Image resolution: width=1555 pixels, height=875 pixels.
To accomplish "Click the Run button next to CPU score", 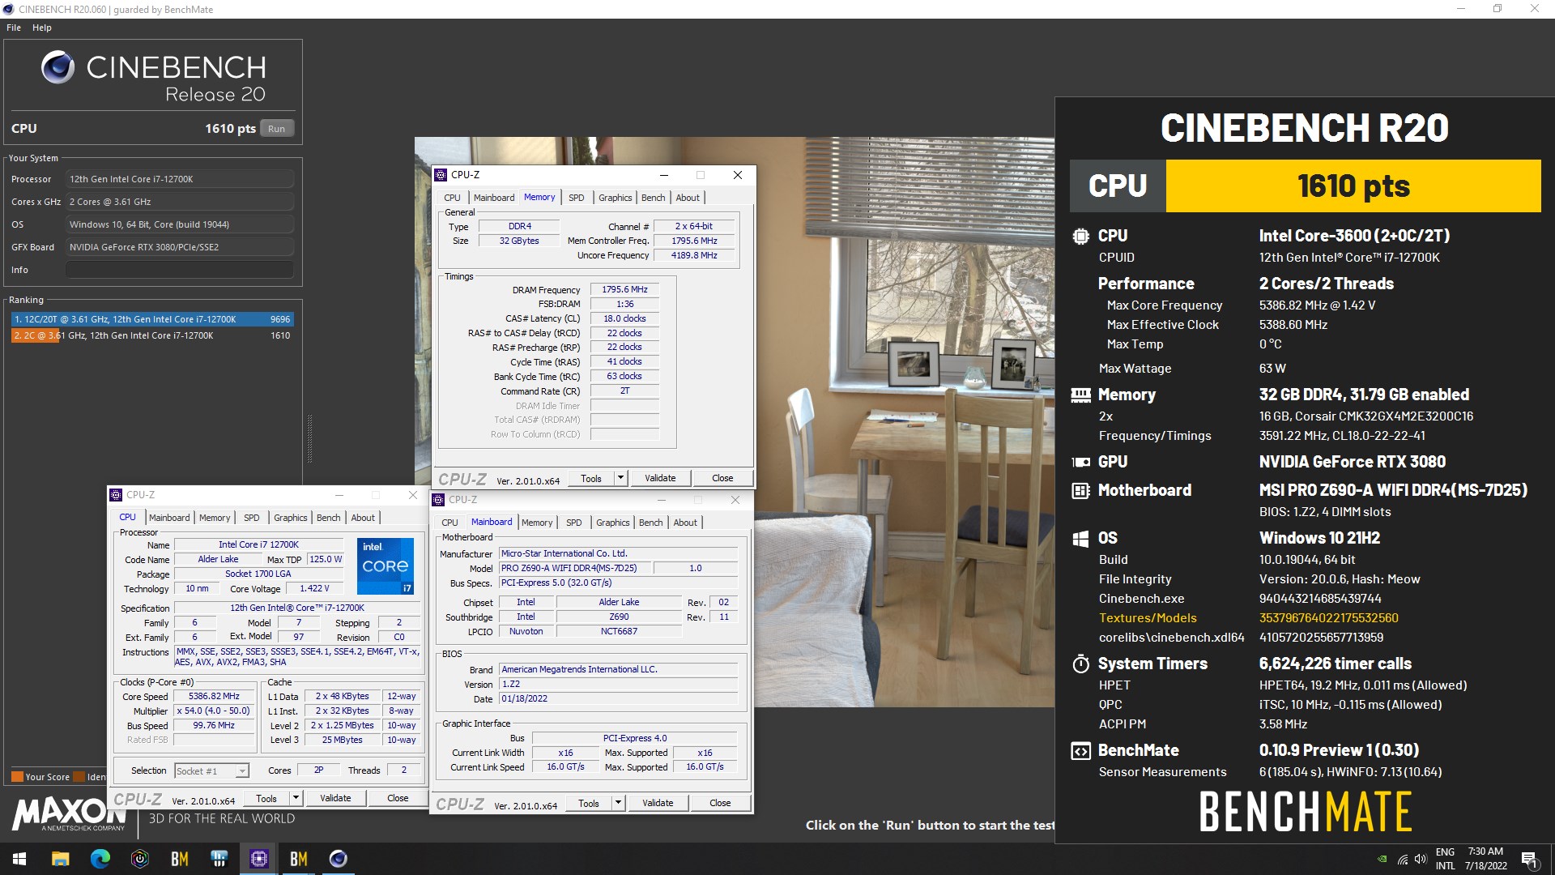I will (277, 129).
